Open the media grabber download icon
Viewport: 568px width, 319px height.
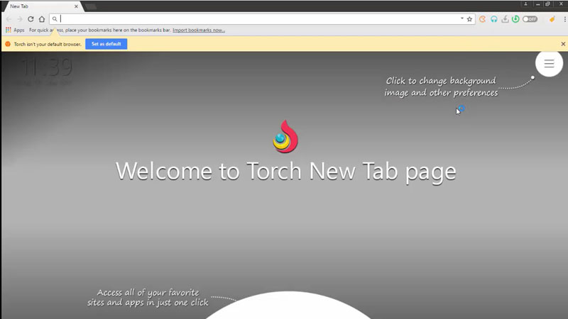coord(505,19)
